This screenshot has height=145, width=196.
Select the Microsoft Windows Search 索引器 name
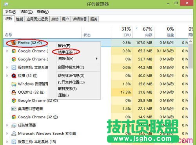tap(47, 134)
